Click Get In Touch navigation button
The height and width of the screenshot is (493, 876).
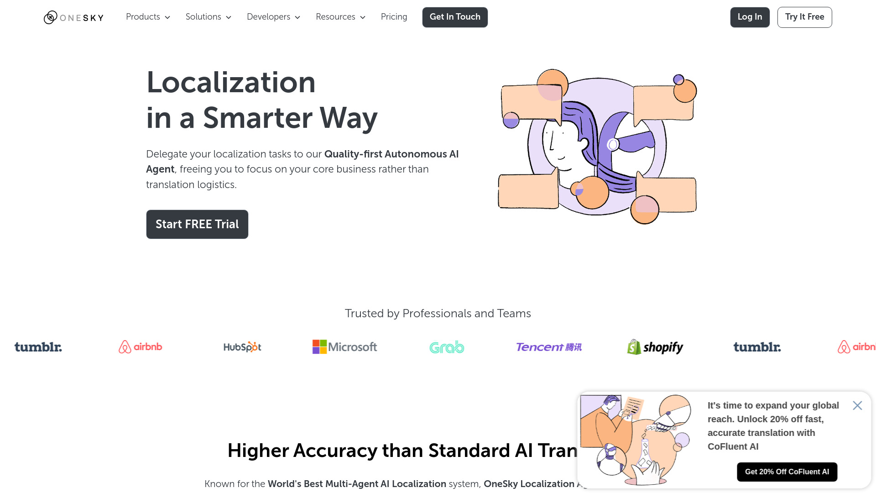click(455, 17)
